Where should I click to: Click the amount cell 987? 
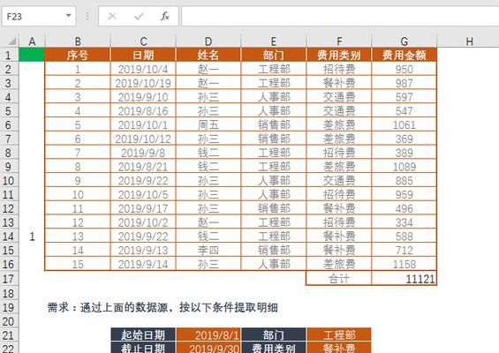(404, 83)
